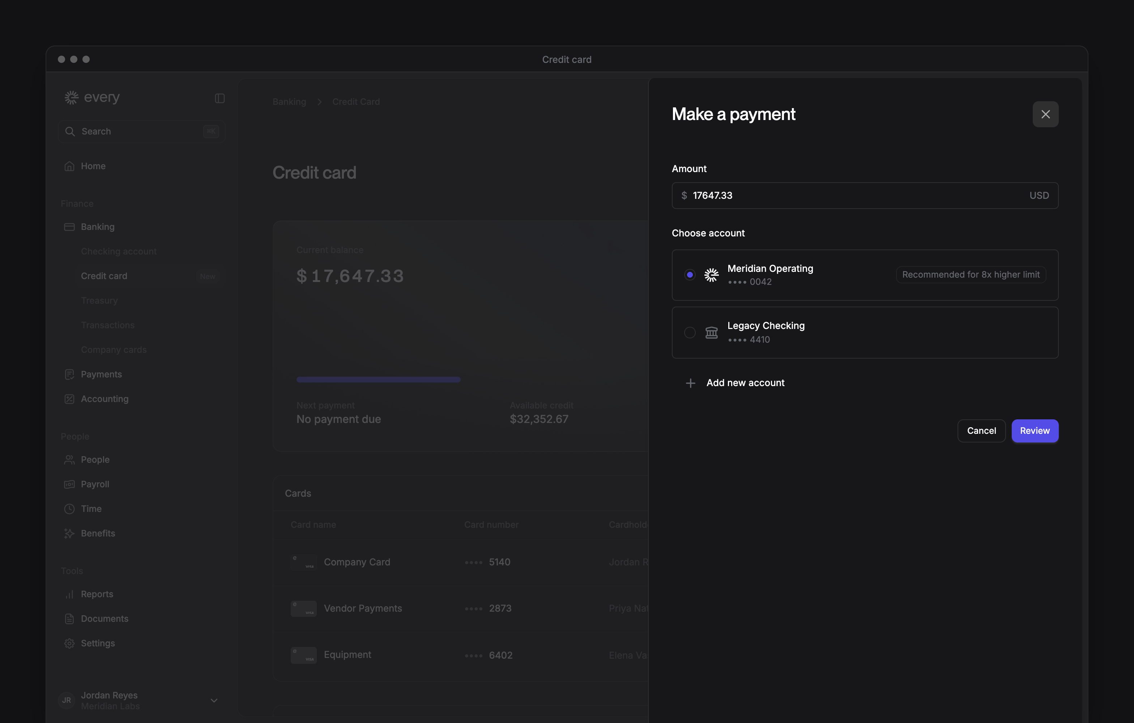The width and height of the screenshot is (1134, 723).
Task: Click the Equipment card name
Action: (347, 655)
